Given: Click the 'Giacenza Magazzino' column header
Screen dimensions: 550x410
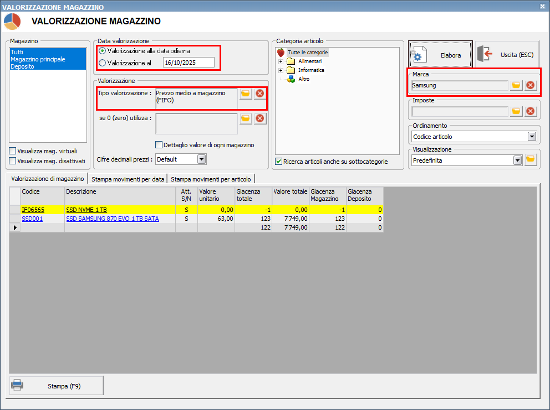Looking at the screenshot, I should [328, 196].
